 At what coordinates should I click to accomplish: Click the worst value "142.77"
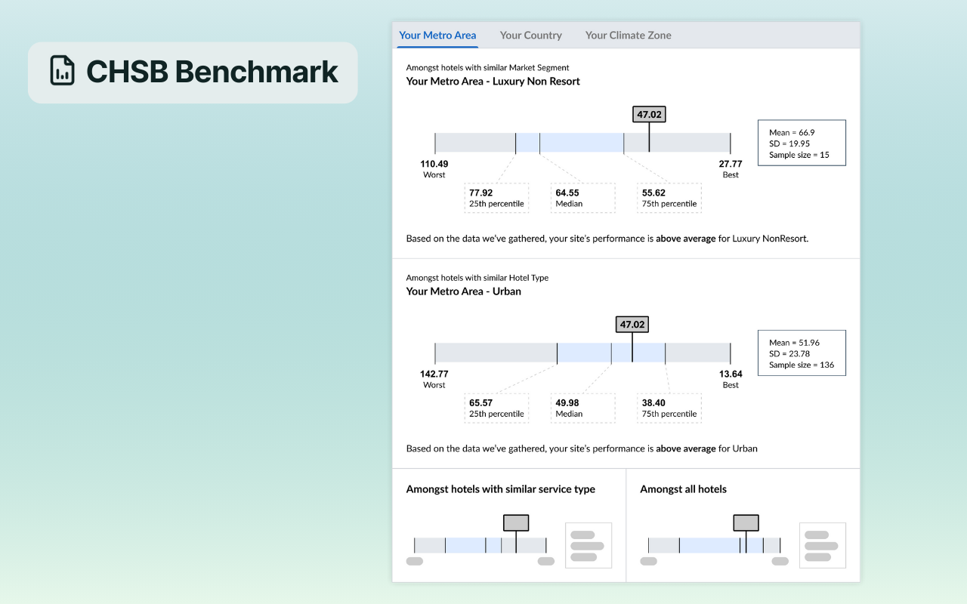[434, 374]
